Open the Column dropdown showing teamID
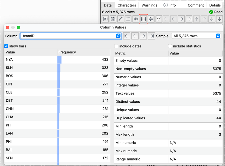This screenshot has width=225, height=166. pos(71,36)
